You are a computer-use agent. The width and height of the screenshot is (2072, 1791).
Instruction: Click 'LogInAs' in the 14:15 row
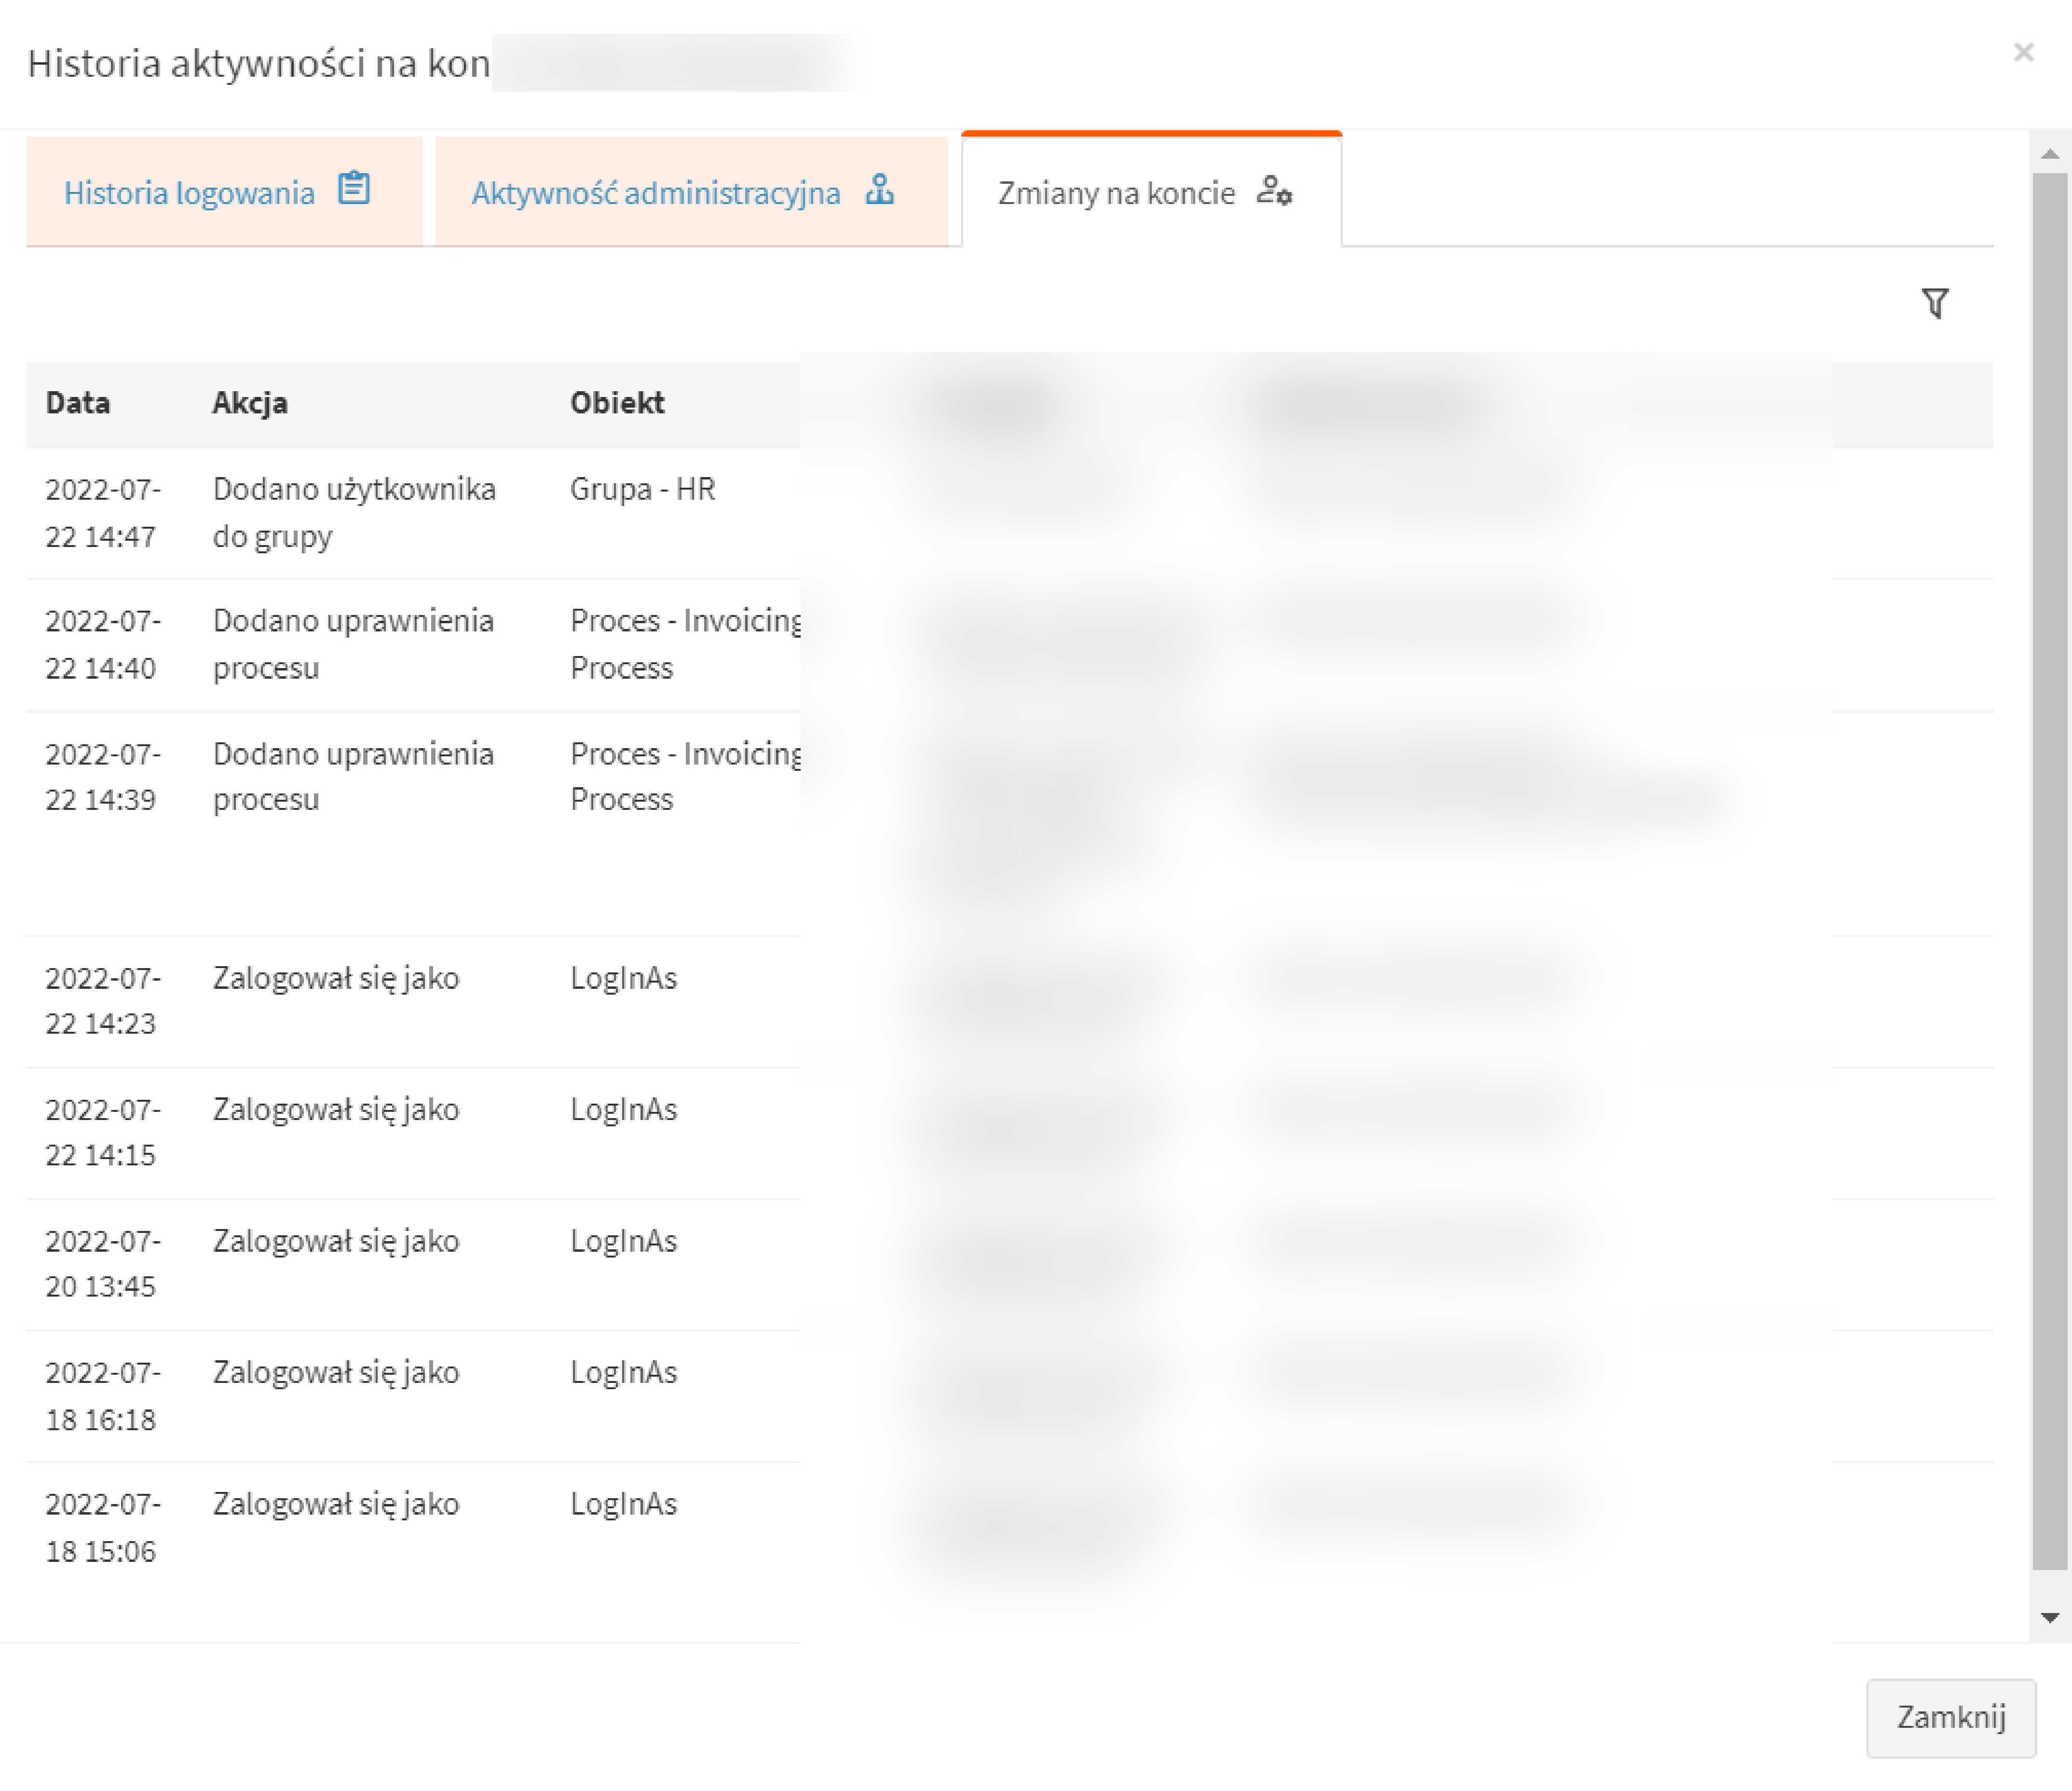click(x=624, y=1110)
